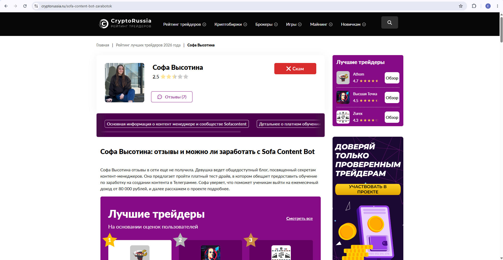Open the site search button

(389, 23)
